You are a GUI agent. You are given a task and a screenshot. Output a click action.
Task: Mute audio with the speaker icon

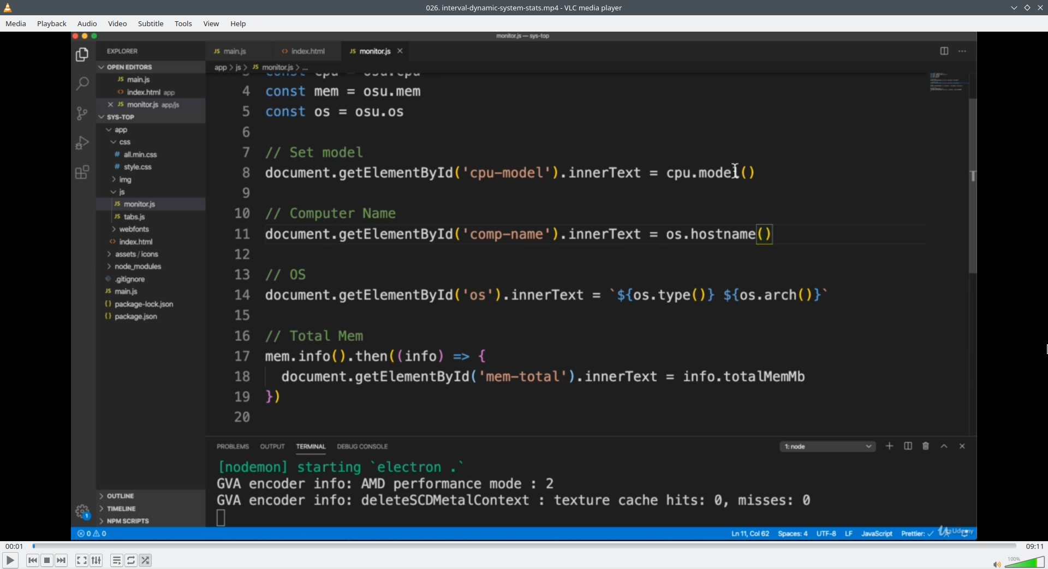click(x=997, y=564)
